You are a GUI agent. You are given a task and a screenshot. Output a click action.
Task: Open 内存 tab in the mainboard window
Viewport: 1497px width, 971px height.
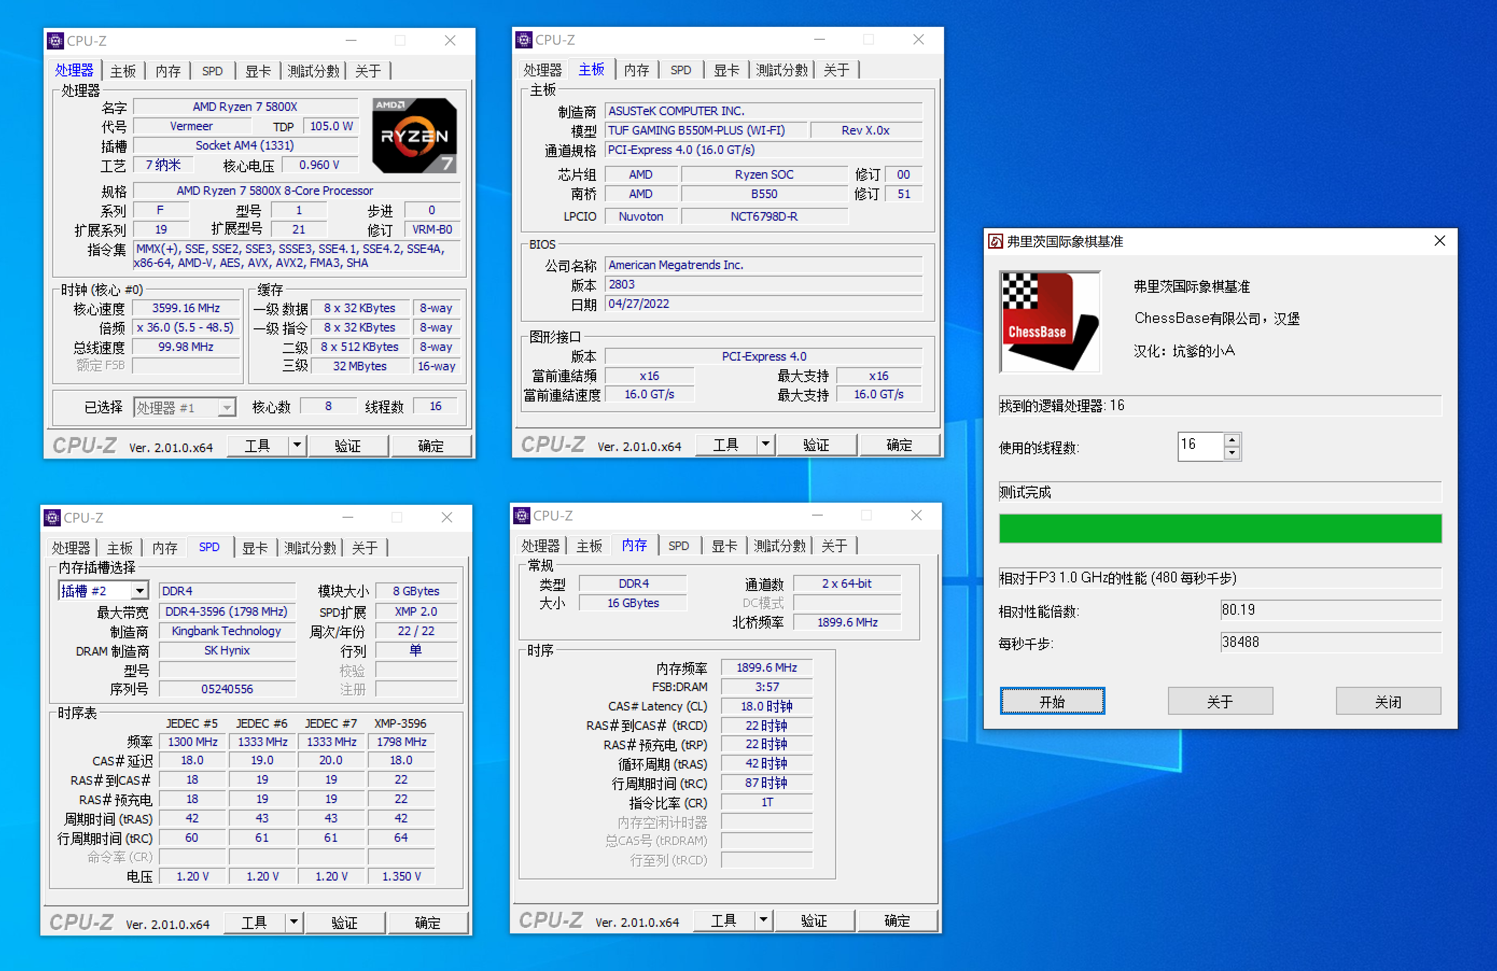tap(637, 70)
